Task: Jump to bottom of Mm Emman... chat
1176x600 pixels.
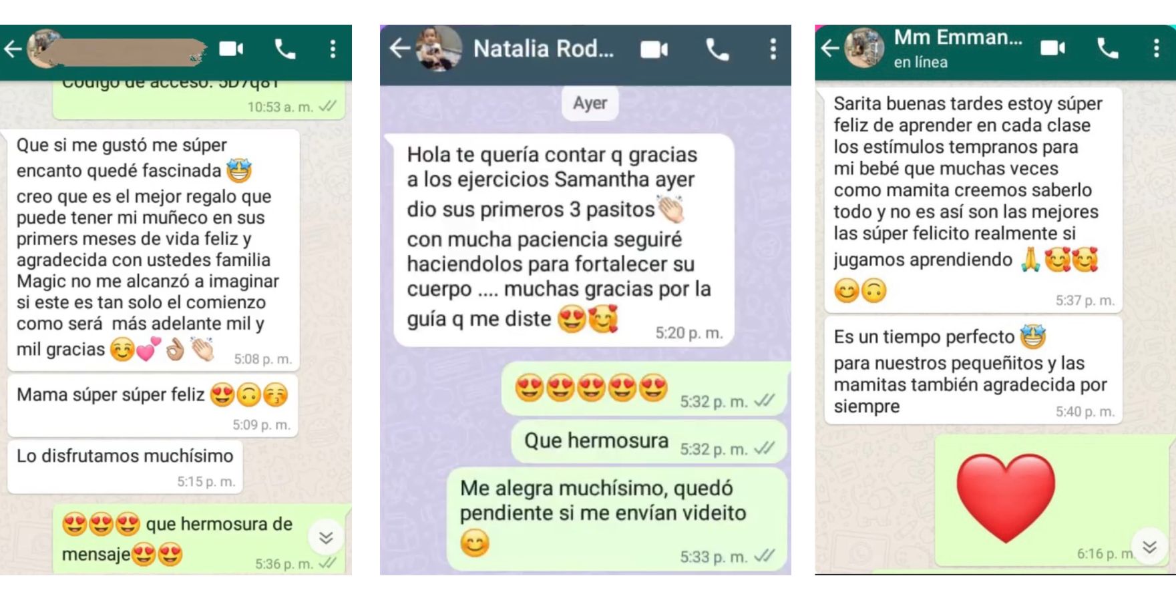Action: [1149, 547]
